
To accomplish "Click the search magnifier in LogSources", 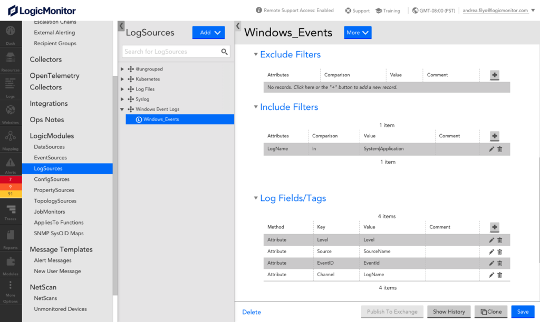I will pyautogui.click(x=224, y=52).
